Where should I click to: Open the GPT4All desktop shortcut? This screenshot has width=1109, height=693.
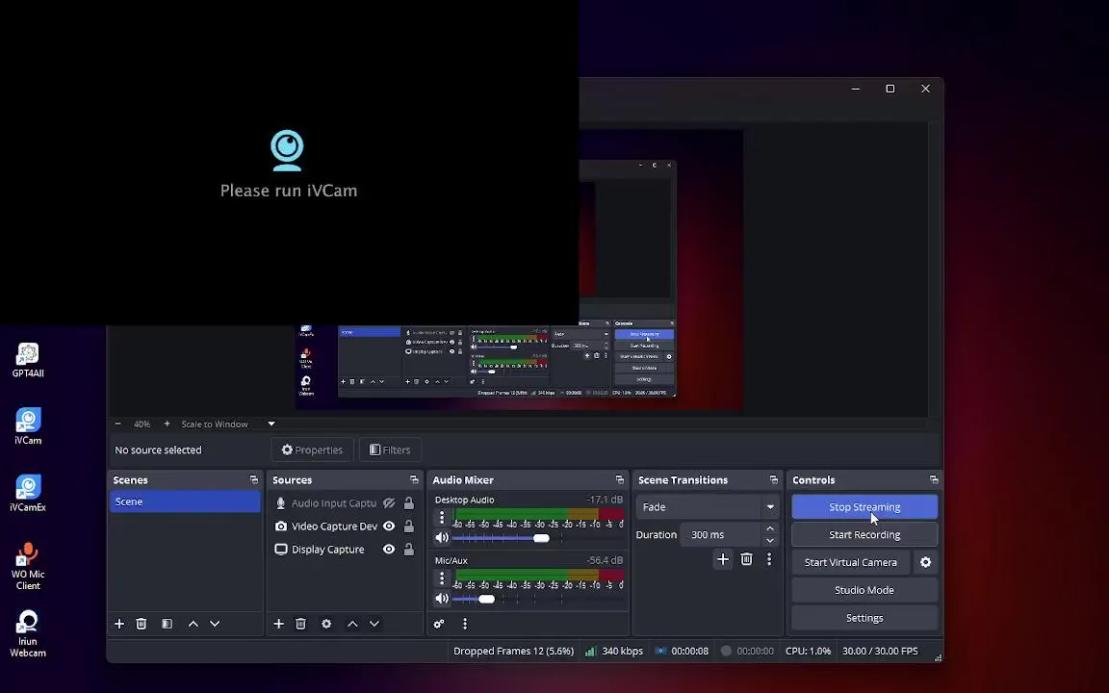point(28,360)
